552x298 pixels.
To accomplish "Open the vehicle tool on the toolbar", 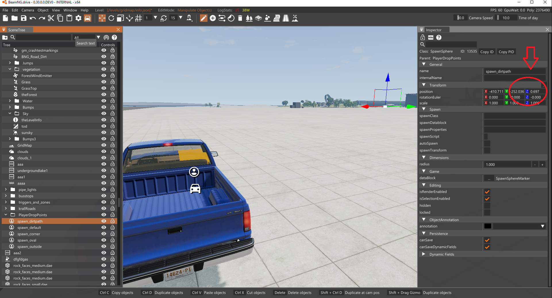I will point(87,18).
